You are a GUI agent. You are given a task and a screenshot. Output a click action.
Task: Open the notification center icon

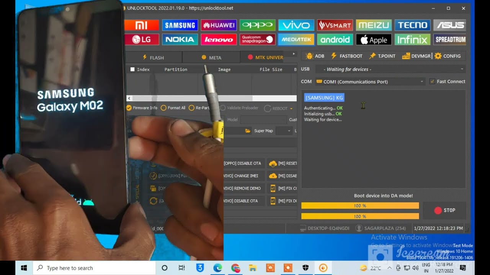462,268
